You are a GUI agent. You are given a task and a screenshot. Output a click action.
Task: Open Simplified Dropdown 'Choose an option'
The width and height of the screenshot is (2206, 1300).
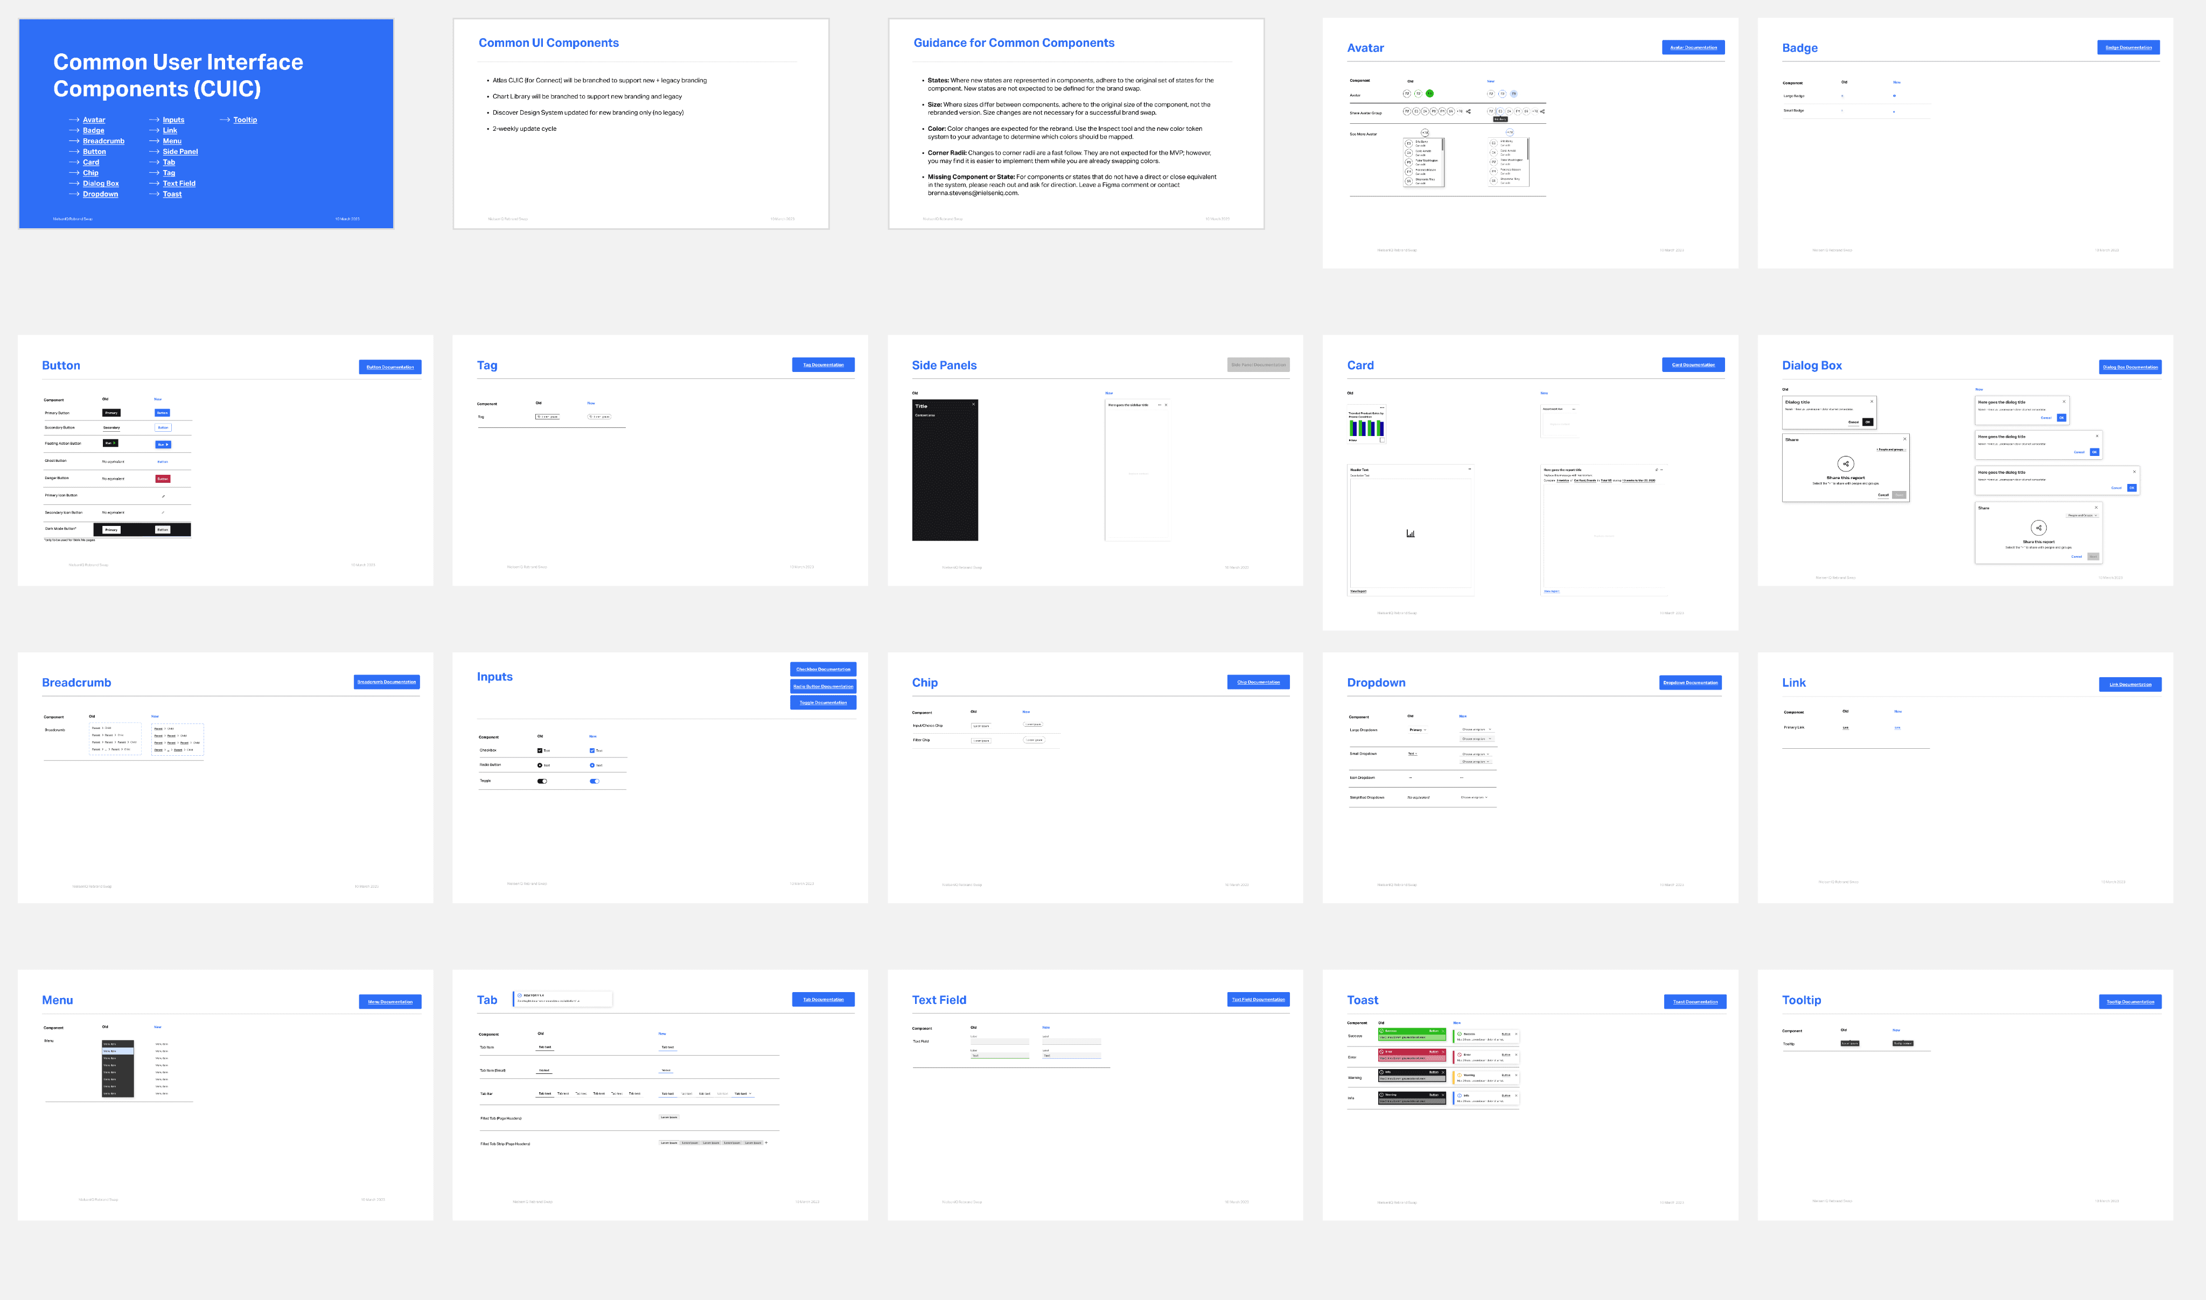pos(1474,797)
